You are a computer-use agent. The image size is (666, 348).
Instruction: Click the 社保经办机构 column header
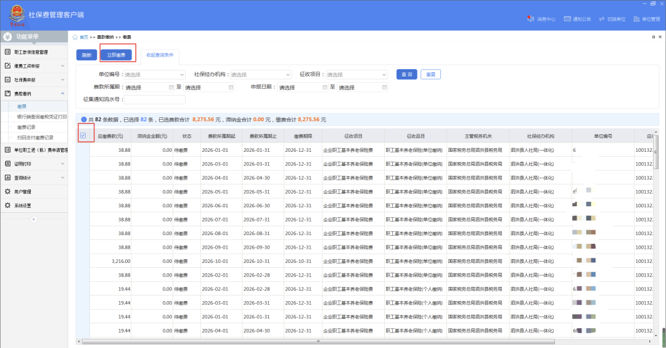pyautogui.click(x=541, y=136)
